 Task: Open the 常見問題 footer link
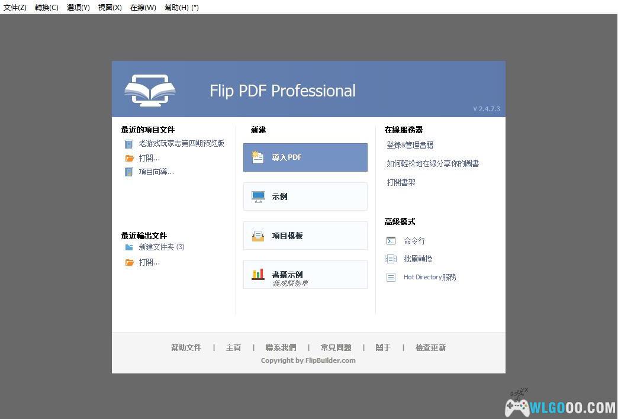[x=336, y=347]
